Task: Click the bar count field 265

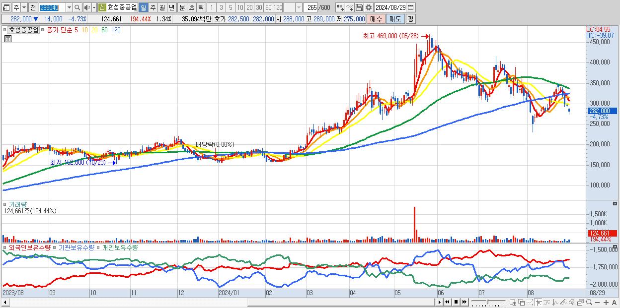Action: pos(311,7)
